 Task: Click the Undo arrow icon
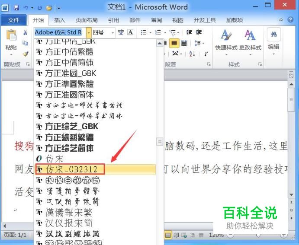click(26, 8)
